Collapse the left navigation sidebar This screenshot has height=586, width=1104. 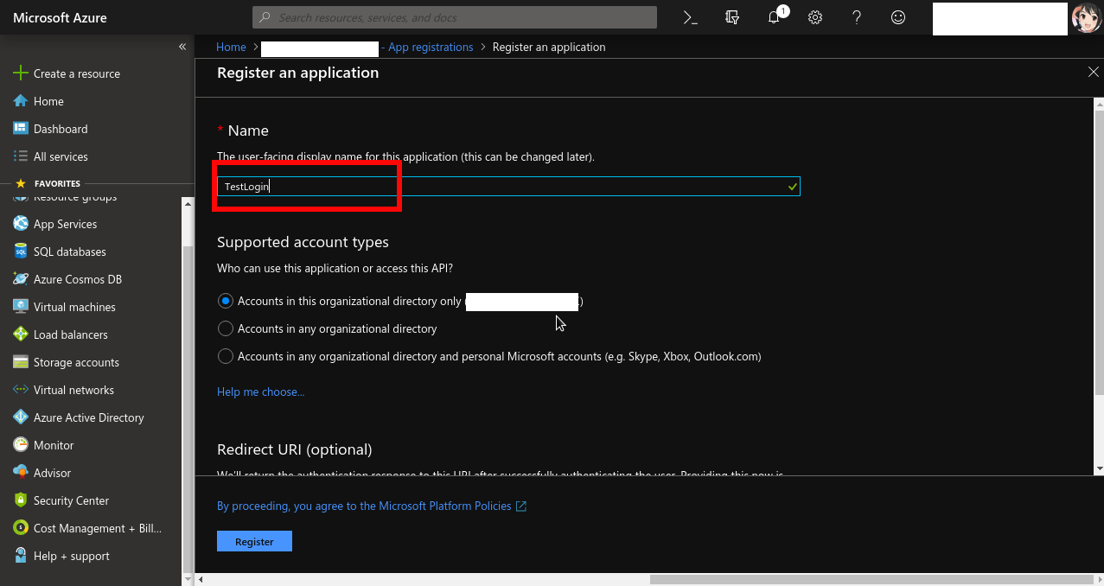182,46
